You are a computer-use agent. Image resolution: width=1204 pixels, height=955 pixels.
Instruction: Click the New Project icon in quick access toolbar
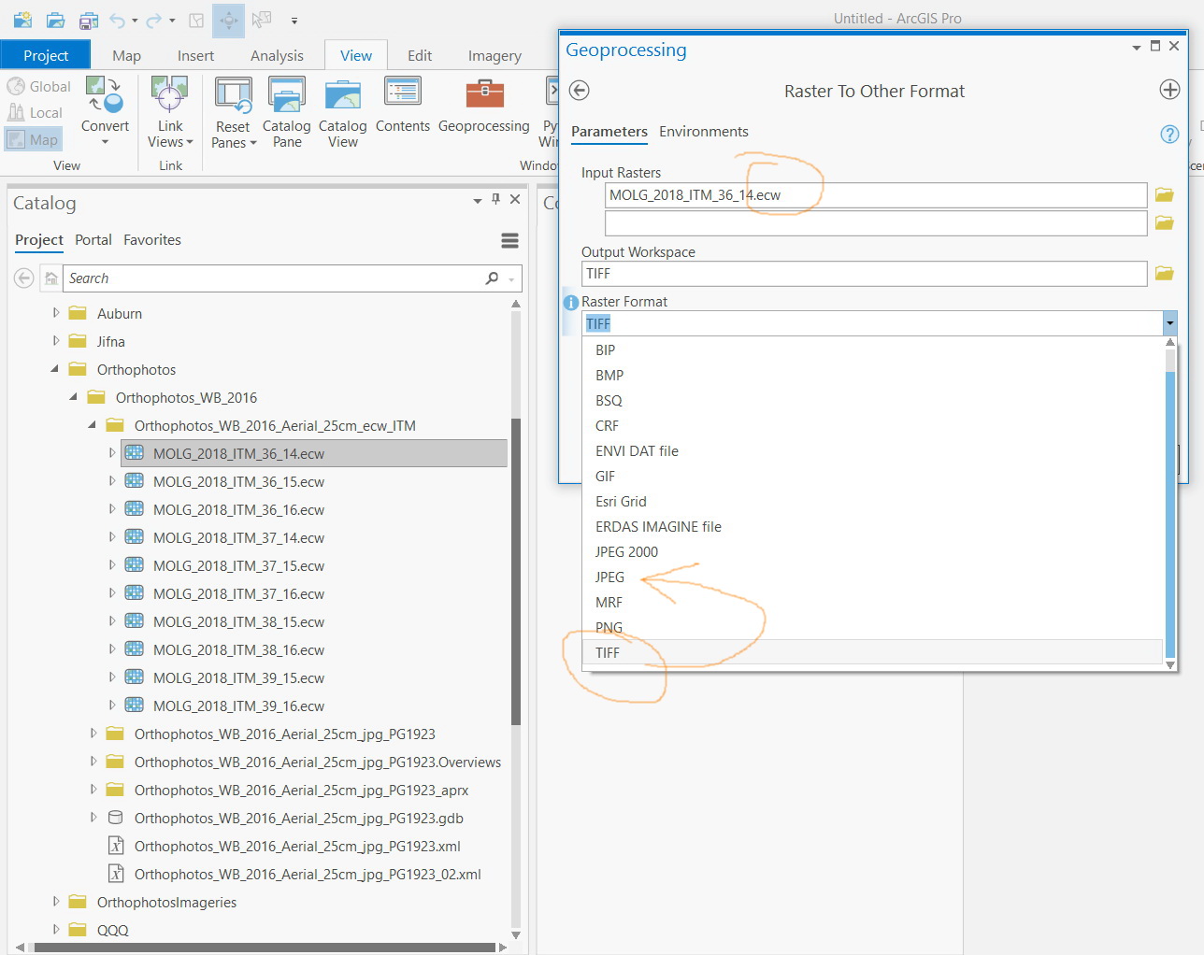tap(22, 20)
